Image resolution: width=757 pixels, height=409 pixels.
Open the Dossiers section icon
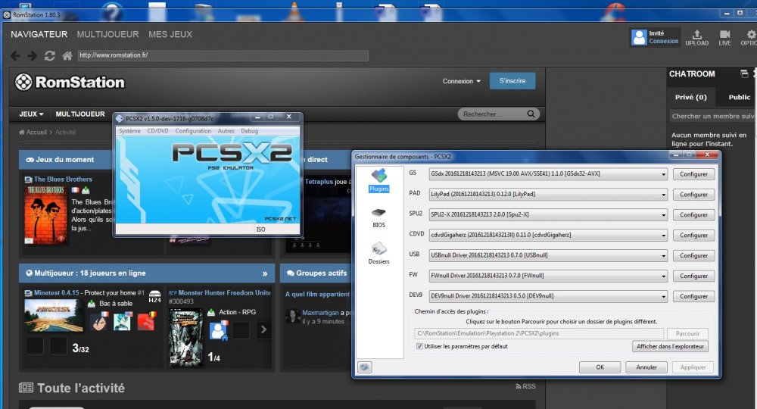click(x=378, y=251)
